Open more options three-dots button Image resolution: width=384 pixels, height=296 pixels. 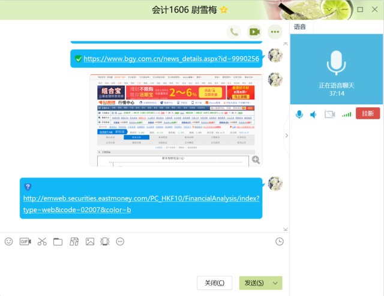(275, 32)
